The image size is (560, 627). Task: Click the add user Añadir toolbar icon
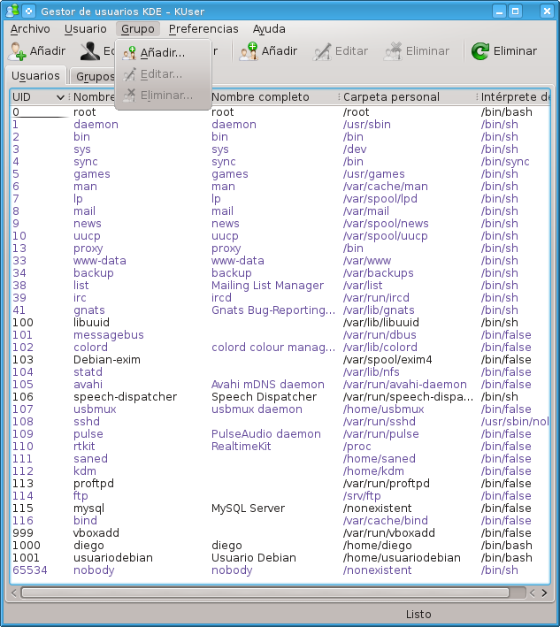click(x=17, y=51)
